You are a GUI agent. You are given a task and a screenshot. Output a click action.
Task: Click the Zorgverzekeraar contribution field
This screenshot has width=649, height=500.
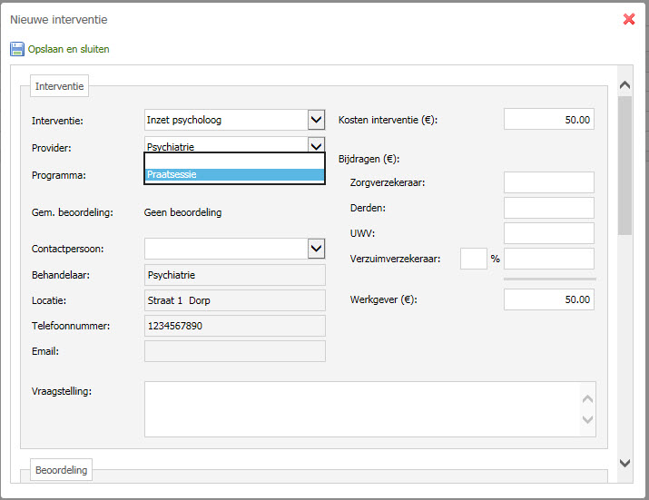[x=549, y=182]
